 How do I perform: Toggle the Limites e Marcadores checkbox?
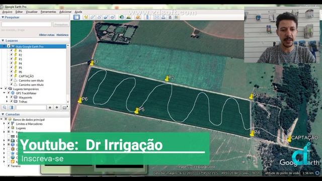point(9,124)
